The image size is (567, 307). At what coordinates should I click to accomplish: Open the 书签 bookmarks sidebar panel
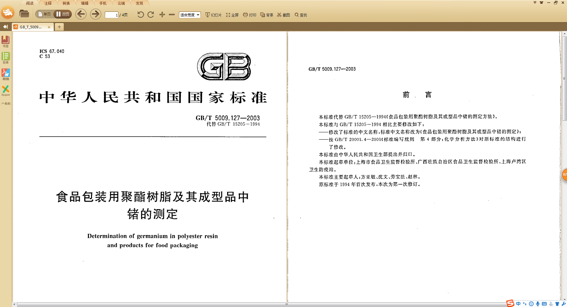(x=6, y=41)
